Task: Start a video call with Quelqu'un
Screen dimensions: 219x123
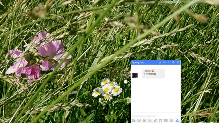Action: (x=164, y=63)
